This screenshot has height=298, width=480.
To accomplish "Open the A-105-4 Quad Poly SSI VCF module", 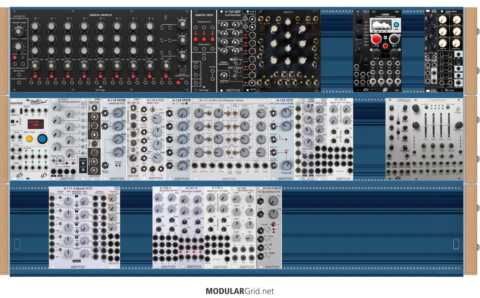I will coord(165,227).
